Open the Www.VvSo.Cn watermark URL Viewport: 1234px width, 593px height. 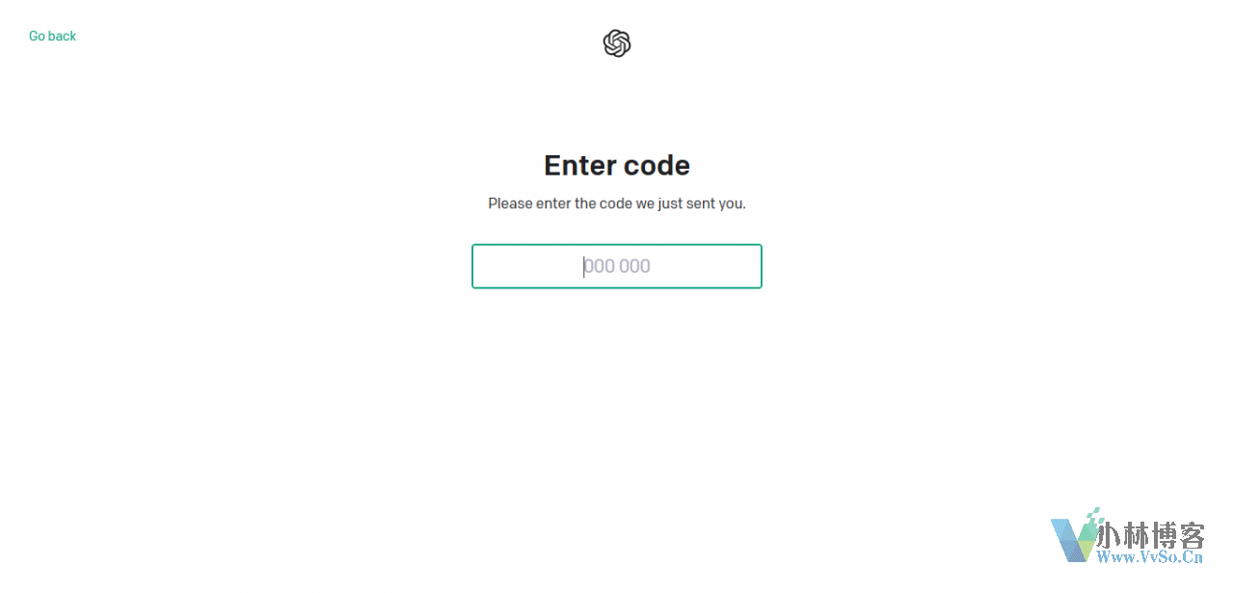[1151, 556]
